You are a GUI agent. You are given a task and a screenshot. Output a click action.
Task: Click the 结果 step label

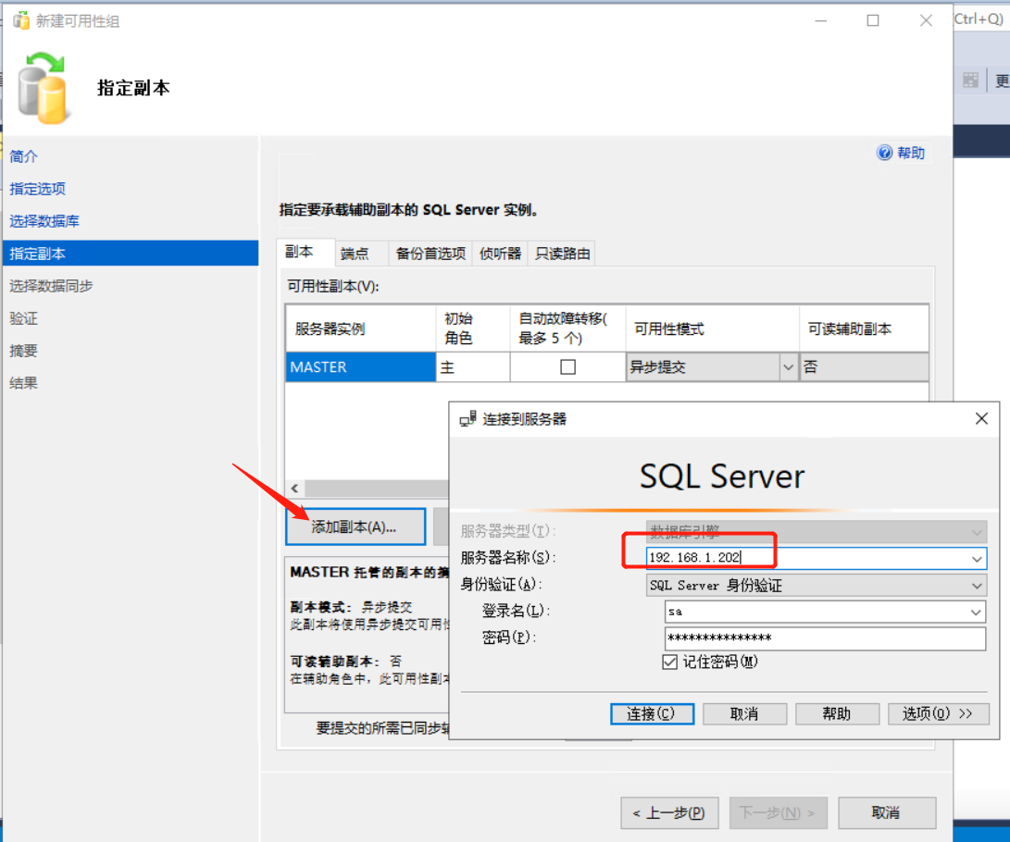pyautogui.click(x=24, y=383)
